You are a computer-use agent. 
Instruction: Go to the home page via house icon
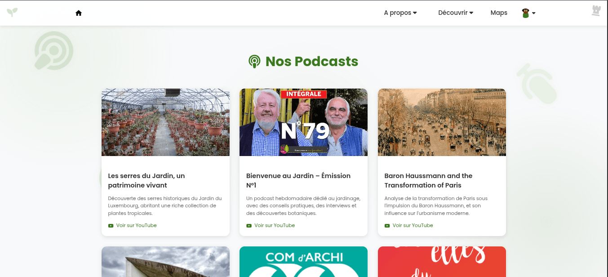pos(79,13)
